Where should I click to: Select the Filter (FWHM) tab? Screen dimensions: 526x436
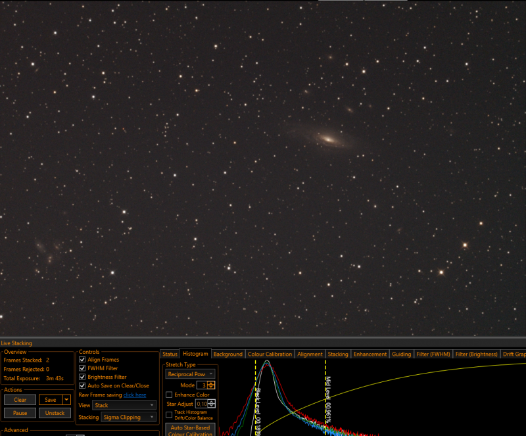click(433, 354)
